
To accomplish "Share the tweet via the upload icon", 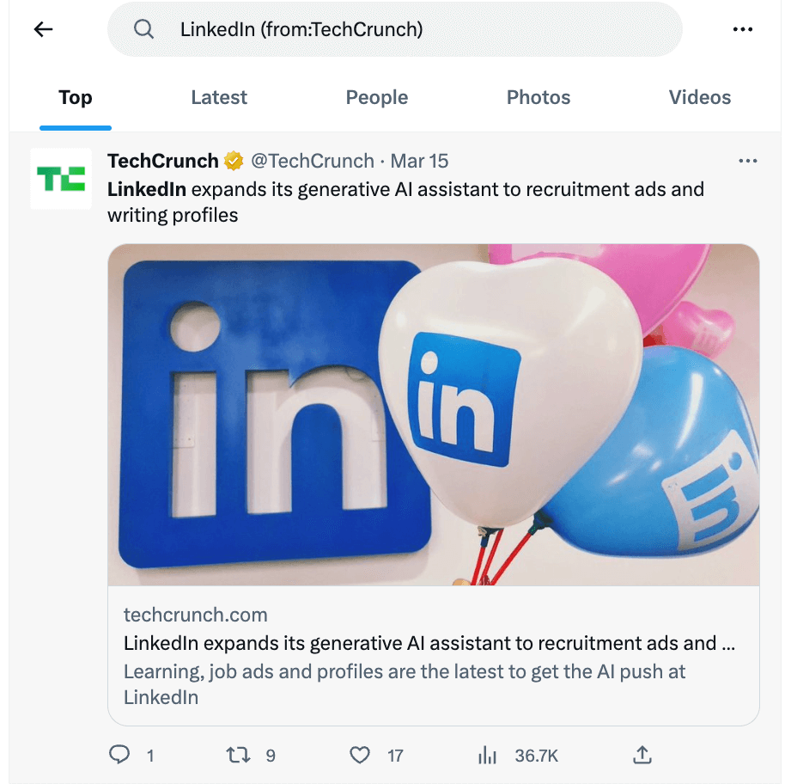I will pos(642,754).
